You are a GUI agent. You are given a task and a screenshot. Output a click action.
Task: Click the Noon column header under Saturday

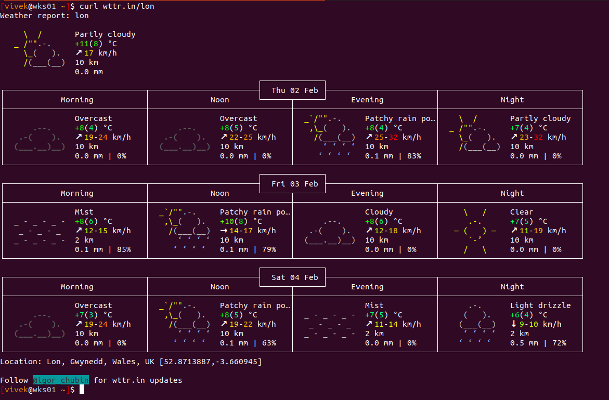(x=219, y=287)
